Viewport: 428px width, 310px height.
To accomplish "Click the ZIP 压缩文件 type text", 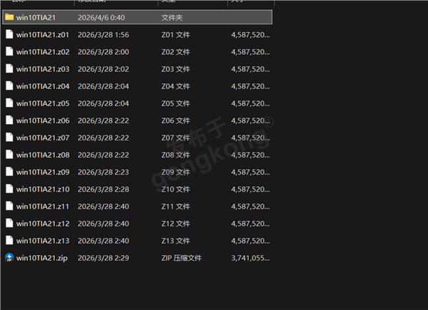I will pos(181,257).
